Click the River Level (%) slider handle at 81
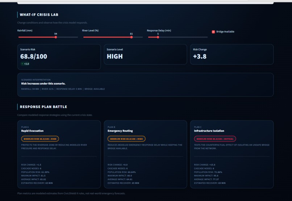This screenshot has height=201, width=292. click(x=132, y=37)
